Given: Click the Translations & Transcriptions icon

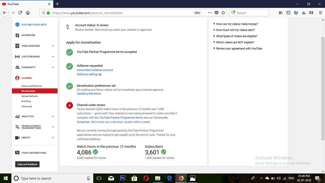Looking at the screenshot, I should [17, 127].
